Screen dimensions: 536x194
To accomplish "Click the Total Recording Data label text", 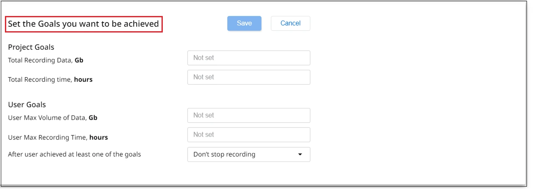I will [46, 60].
